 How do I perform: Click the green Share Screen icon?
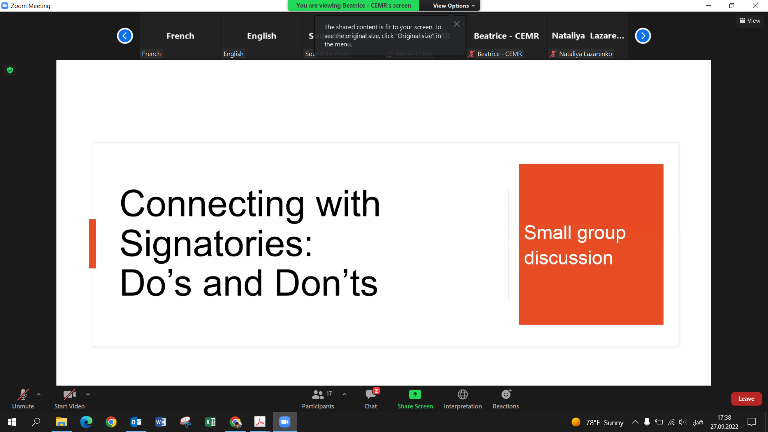tap(415, 394)
